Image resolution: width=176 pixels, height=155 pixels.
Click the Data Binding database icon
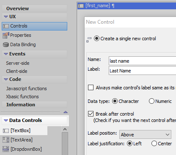pos(6,45)
